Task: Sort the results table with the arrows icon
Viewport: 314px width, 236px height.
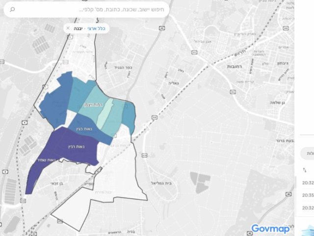Action: coord(305,170)
